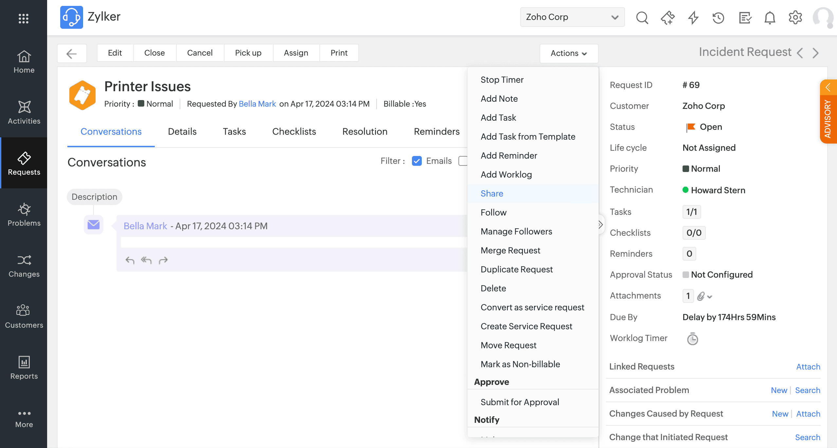The image size is (837, 448).
Task: Open the Changes module in sidebar
Action: tap(24, 266)
